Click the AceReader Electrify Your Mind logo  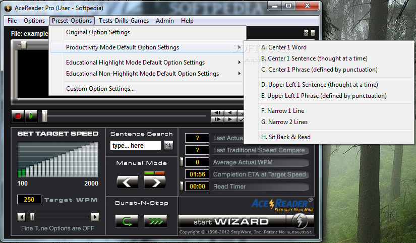coord(282,205)
